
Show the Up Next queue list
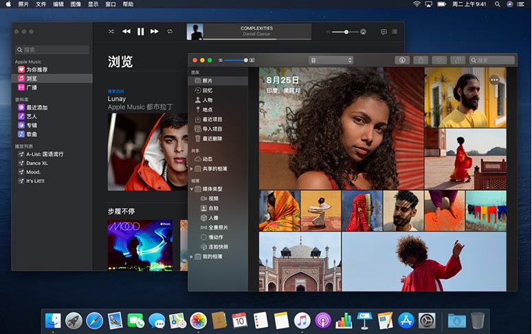[396, 32]
